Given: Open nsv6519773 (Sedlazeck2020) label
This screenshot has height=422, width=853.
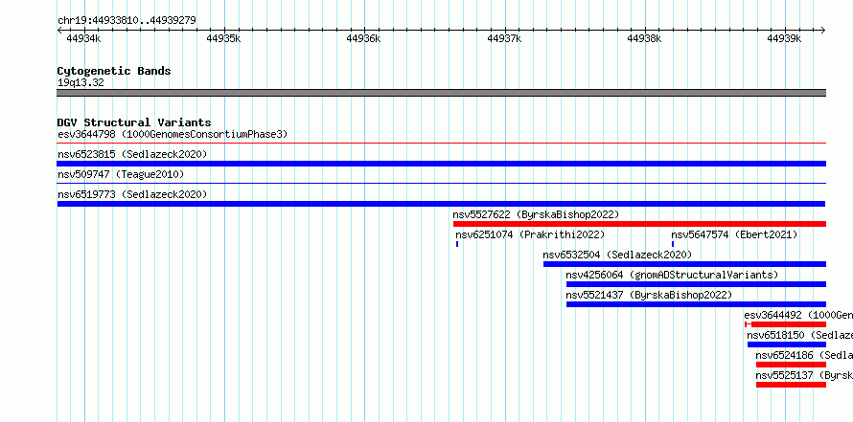Looking at the screenshot, I should [x=132, y=194].
